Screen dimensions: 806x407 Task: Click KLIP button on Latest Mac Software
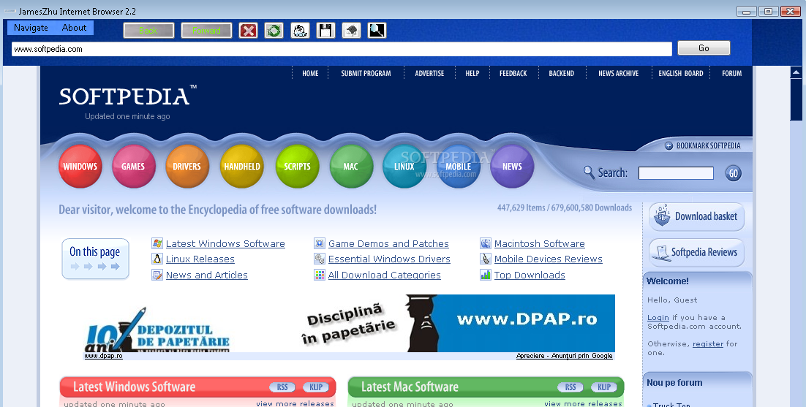point(604,387)
